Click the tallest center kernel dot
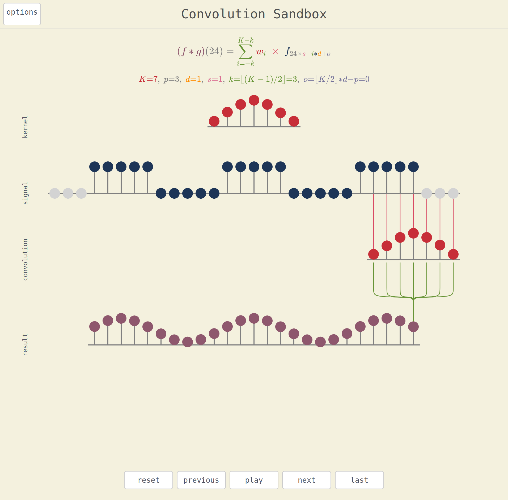508x500 pixels. (254, 100)
